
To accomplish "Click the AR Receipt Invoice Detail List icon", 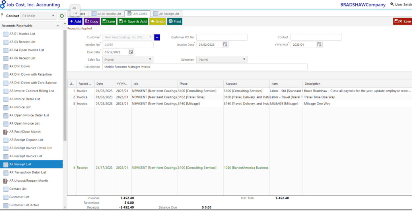I will pos(6,148).
